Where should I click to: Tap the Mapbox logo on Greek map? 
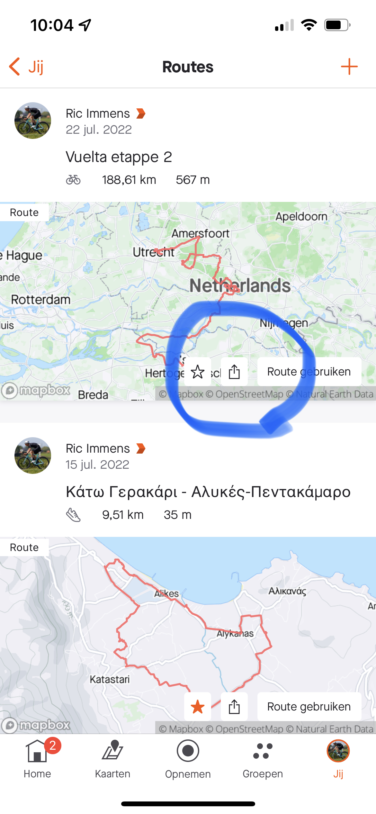(x=36, y=725)
